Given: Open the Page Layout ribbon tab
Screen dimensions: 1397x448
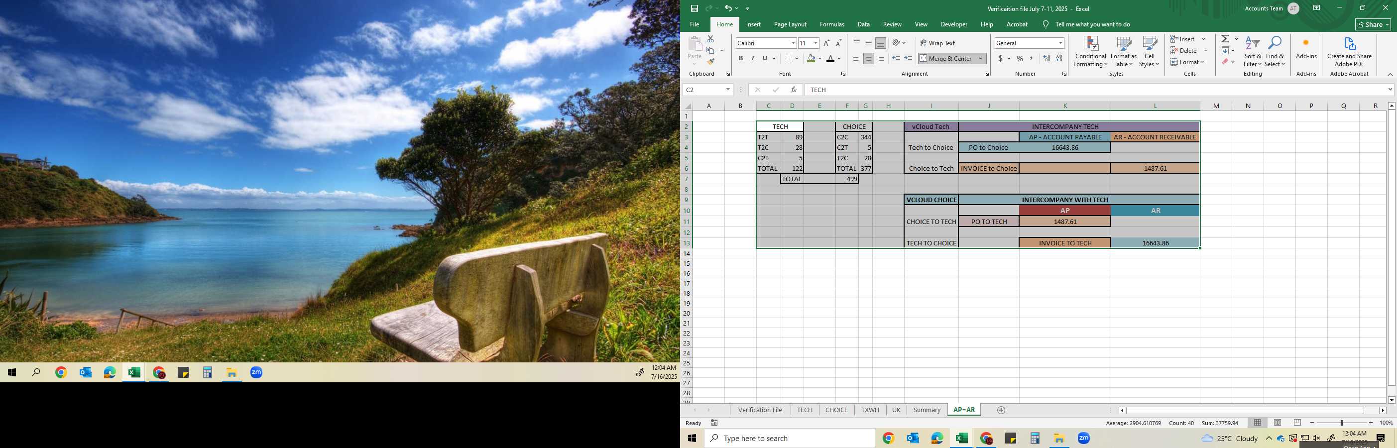Looking at the screenshot, I should click(790, 24).
